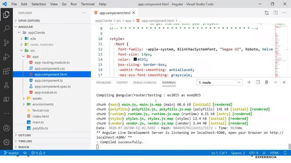This screenshot has height=163, width=291.
Task: Open Explorer more actions ellipsis
Action: click(x=84, y=13)
